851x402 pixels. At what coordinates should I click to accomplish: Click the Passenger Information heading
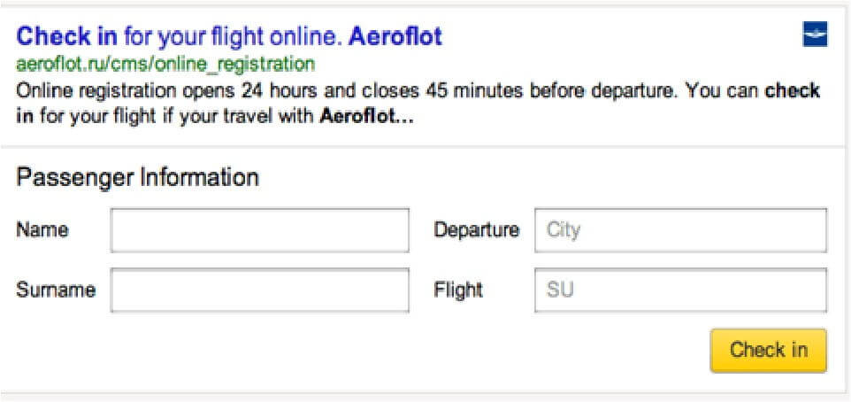click(138, 178)
